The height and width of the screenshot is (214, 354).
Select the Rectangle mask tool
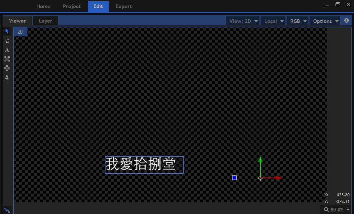tap(7, 59)
